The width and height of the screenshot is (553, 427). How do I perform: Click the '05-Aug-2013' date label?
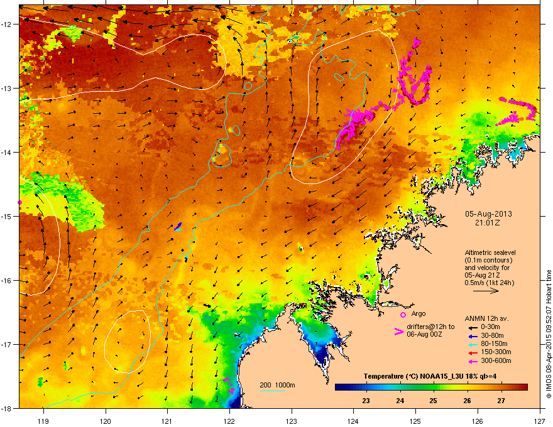pyautogui.click(x=488, y=214)
